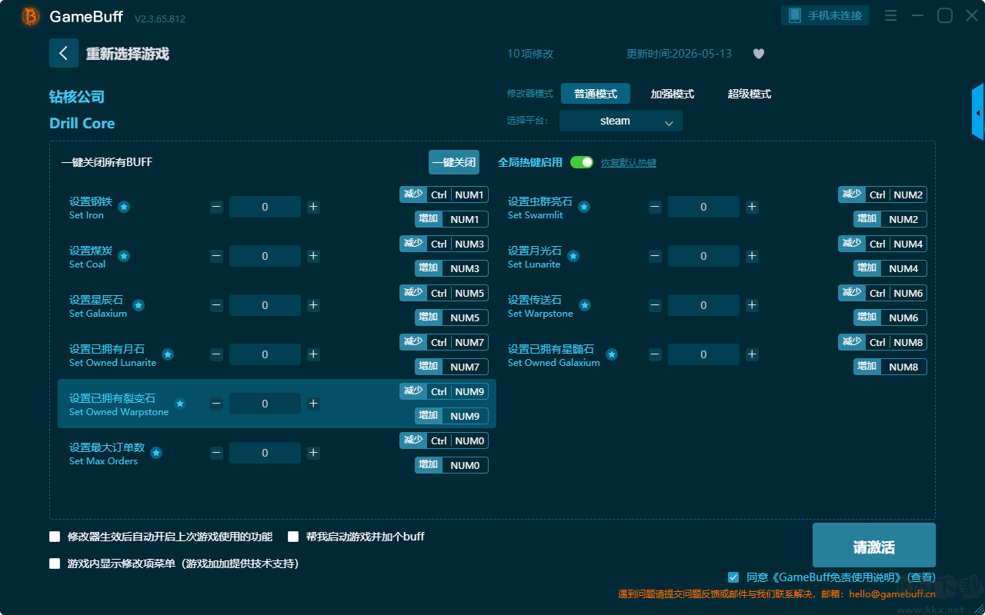Viewport: 985px width, 615px height.
Task: Click 恢复默认热键 restore default hotkeys link
Action: 629,163
